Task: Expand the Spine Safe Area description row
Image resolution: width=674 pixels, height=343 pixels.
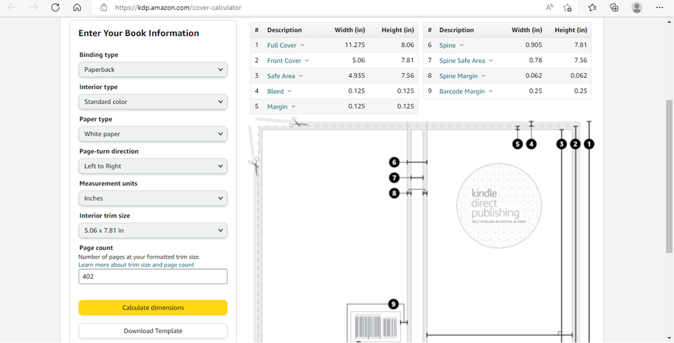Action: tap(466, 60)
